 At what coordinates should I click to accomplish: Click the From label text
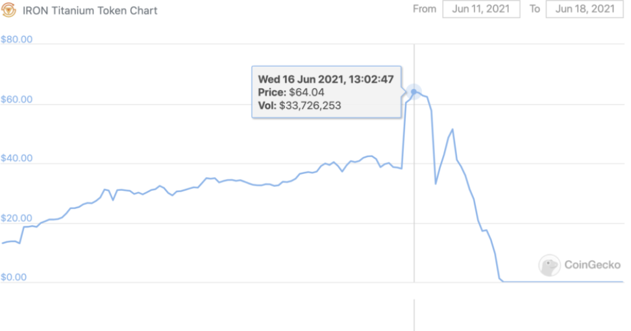(x=425, y=9)
